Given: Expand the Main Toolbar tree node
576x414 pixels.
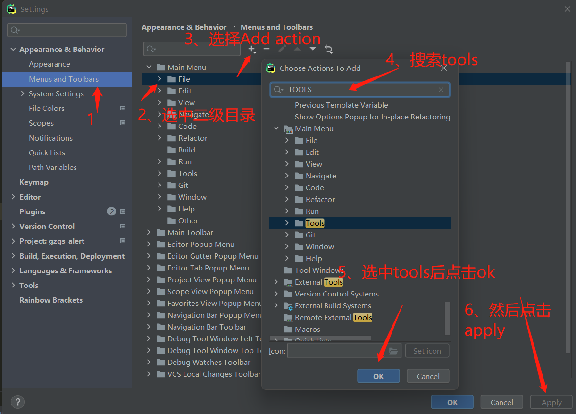Looking at the screenshot, I should 148,232.
